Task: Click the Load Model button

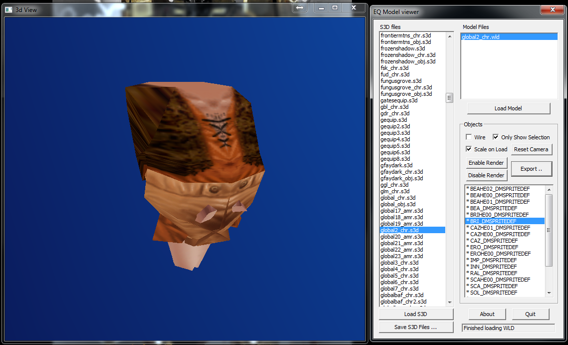Action: coord(508,108)
